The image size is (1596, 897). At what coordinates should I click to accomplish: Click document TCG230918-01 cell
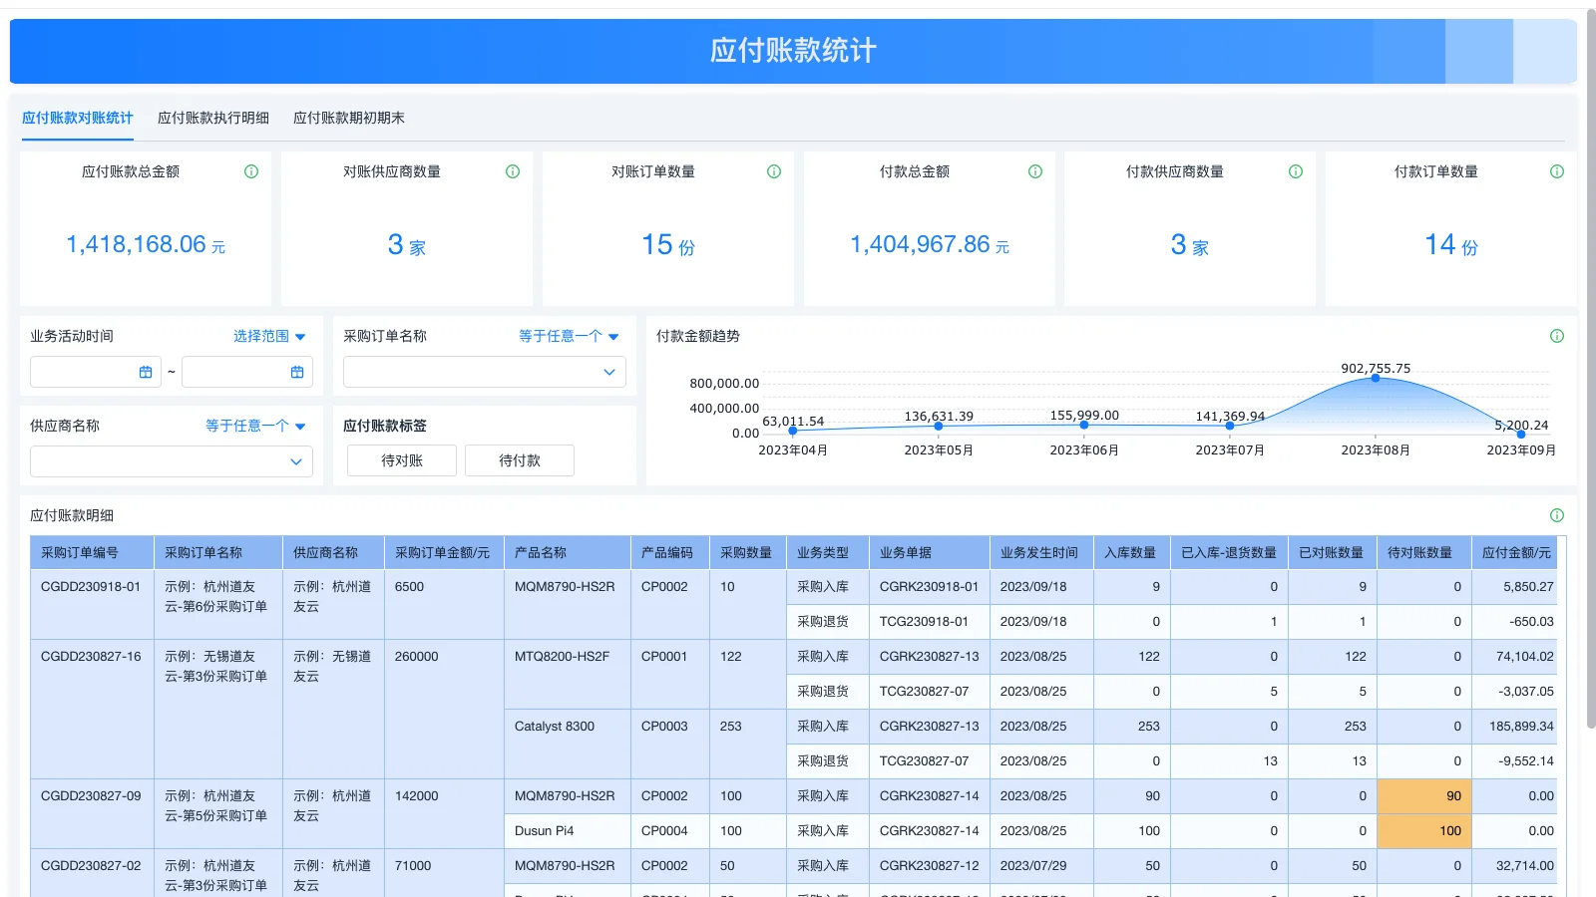click(x=929, y=622)
